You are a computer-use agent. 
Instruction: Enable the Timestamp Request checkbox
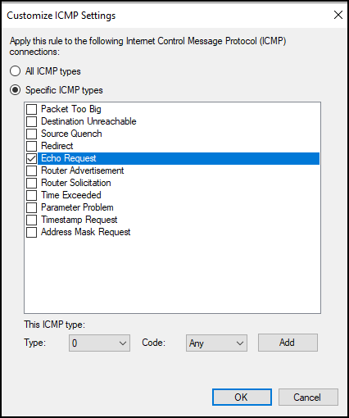click(32, 220)
